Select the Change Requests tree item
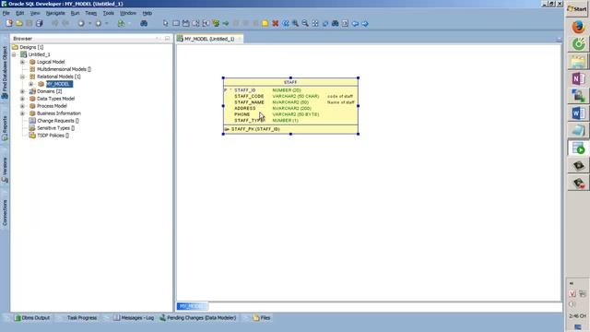590x332 pixels. (57, 121)
